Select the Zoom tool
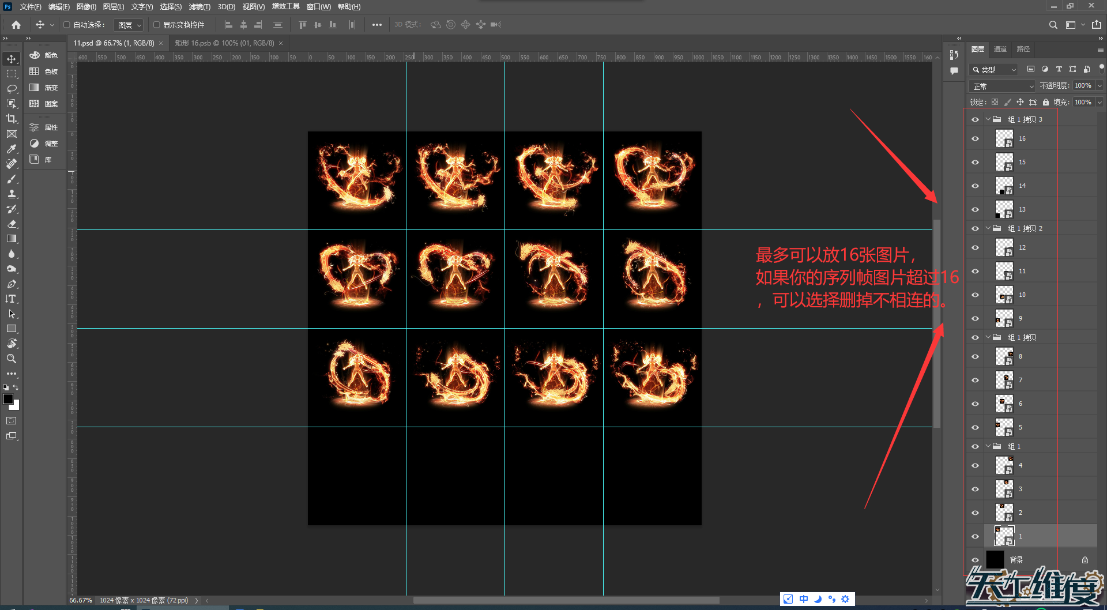The width and height of the screenshot is (1107, 610). coord(12,359)
